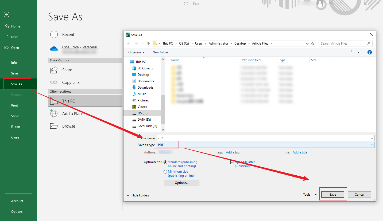383x221 pixels.
Task: Switch to the Print section
Action: [14, 105]
